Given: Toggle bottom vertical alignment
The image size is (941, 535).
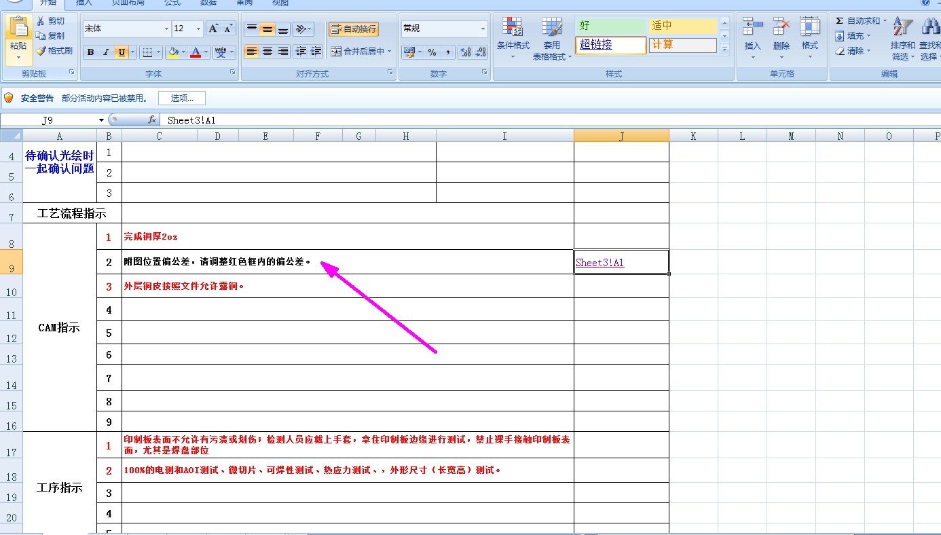Looking at the screenshot, I should (x=283, y=29).
